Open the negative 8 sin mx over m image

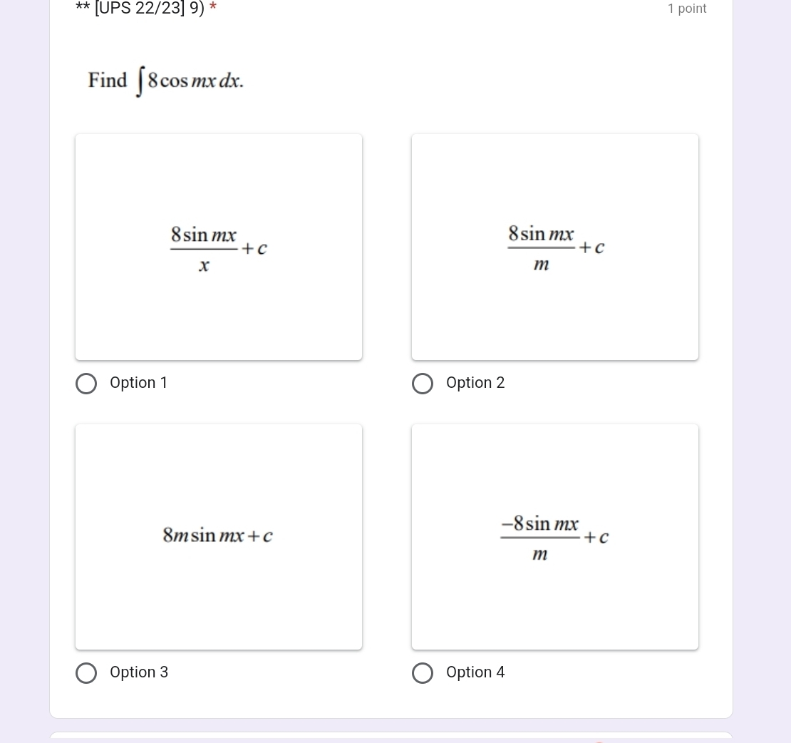[555, 536]
